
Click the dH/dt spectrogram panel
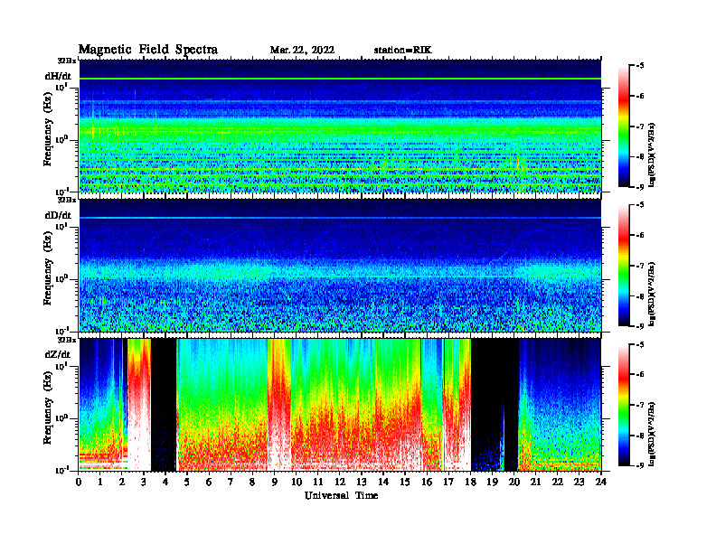click(340, 126)
